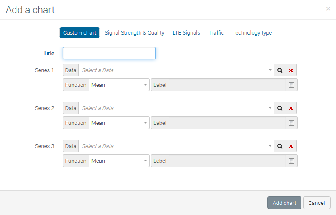The width and height of the screenshot is (336, 215).
Task: Enable the Series 1 label checkbox
Action: pyautogui.click(x=291, y=85)
